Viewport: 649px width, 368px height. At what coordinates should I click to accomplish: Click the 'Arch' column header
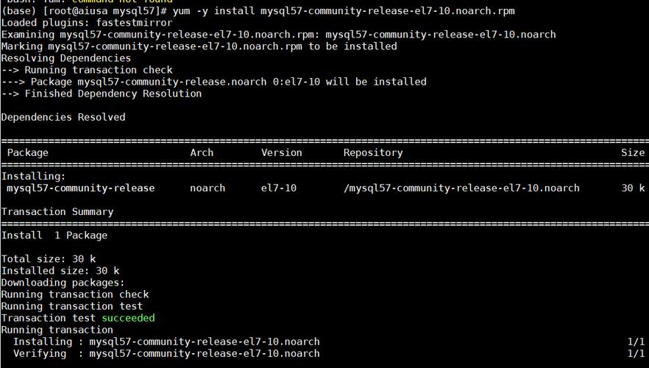tap(202, 152)
